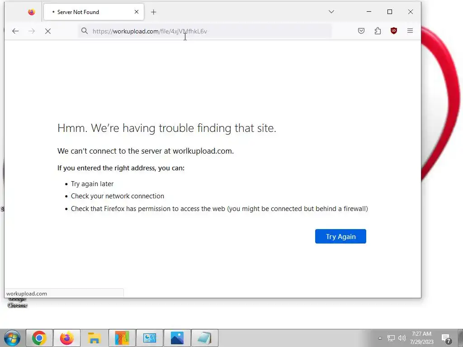Click the Firefox taskbar icon
This screenshot has width=463, height=347.
[67, 338]
